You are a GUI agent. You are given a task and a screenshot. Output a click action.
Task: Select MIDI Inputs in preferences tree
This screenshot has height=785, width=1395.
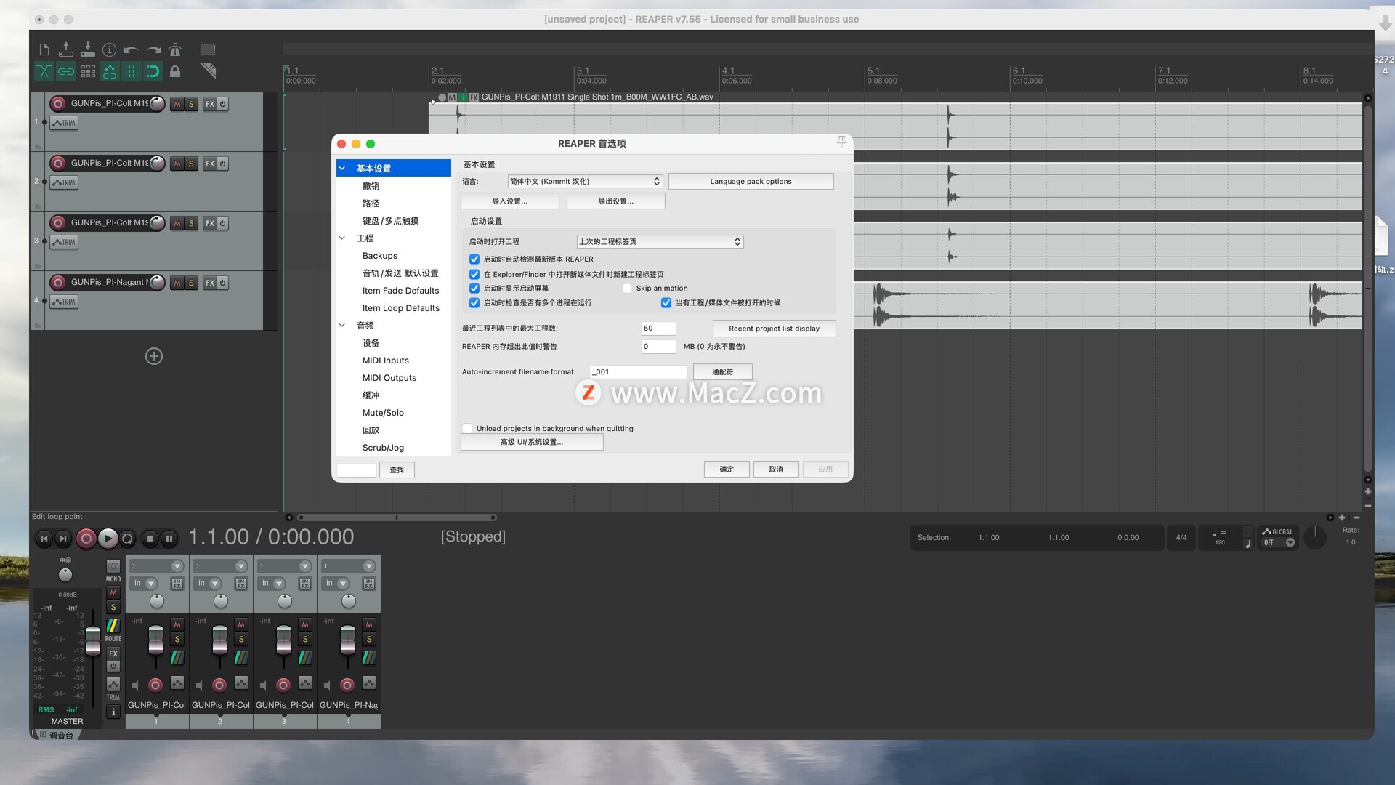tap(385, 361)
